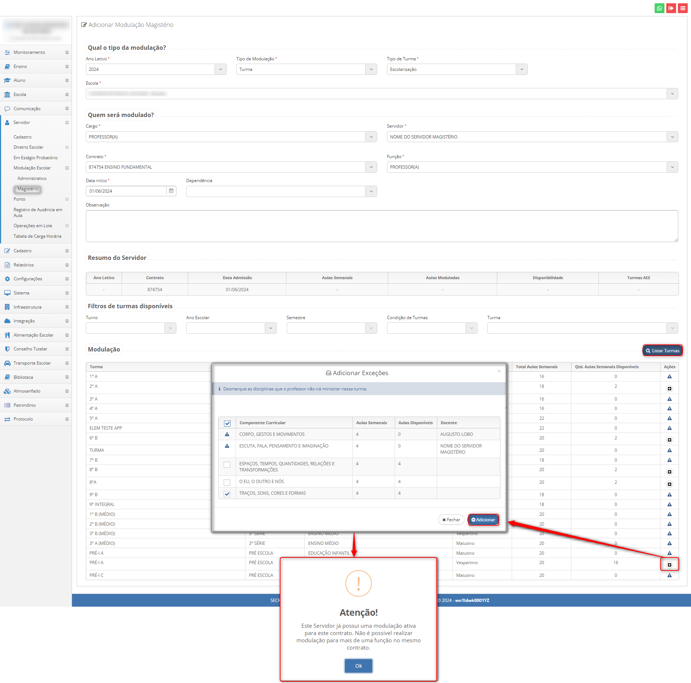The width and height of the screenshot is (691, 683).
Task: Click the plus icon in PRÉ-I A Vespertino row
Action: [669, 565]
